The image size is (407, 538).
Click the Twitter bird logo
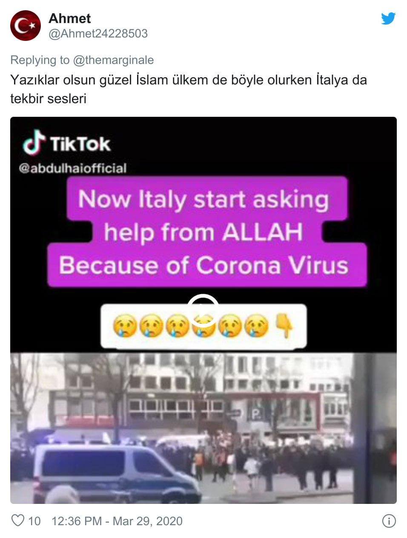(388, 18)
